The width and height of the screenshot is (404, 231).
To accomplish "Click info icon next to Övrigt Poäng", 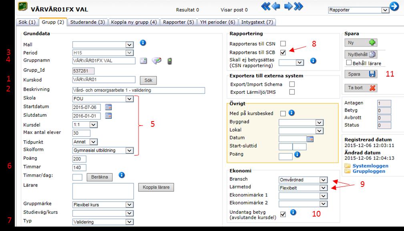I will pos(297,154).
